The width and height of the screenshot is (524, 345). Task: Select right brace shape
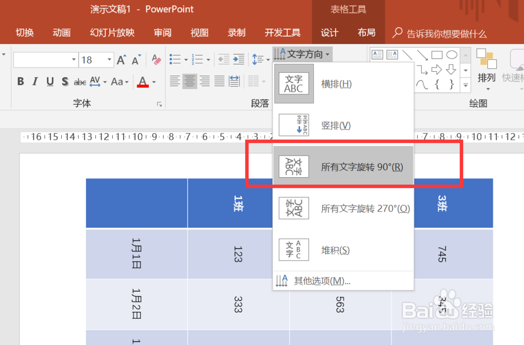coord(452,84)
